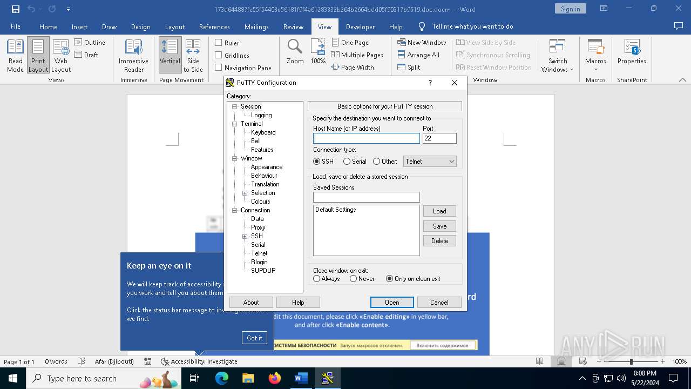Switch to Print Layout view
The width and height of the screenshot is (691, 389).
[x=38, y=56]
